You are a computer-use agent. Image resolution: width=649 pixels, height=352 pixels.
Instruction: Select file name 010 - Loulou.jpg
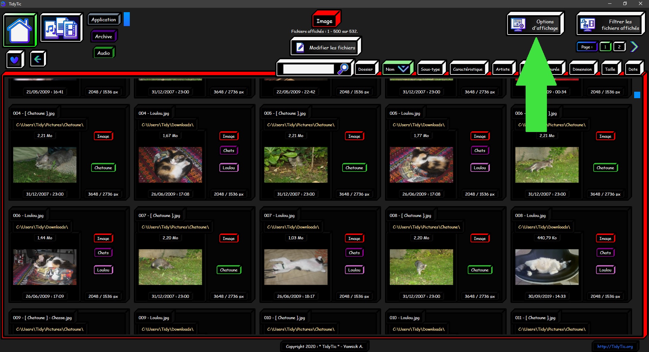click(405, 318)
